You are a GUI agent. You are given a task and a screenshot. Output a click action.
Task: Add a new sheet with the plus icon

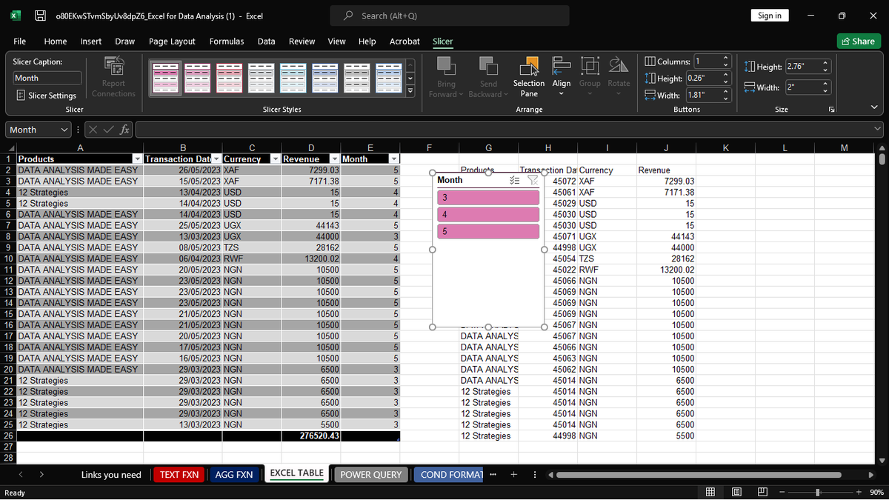[514, 475]
